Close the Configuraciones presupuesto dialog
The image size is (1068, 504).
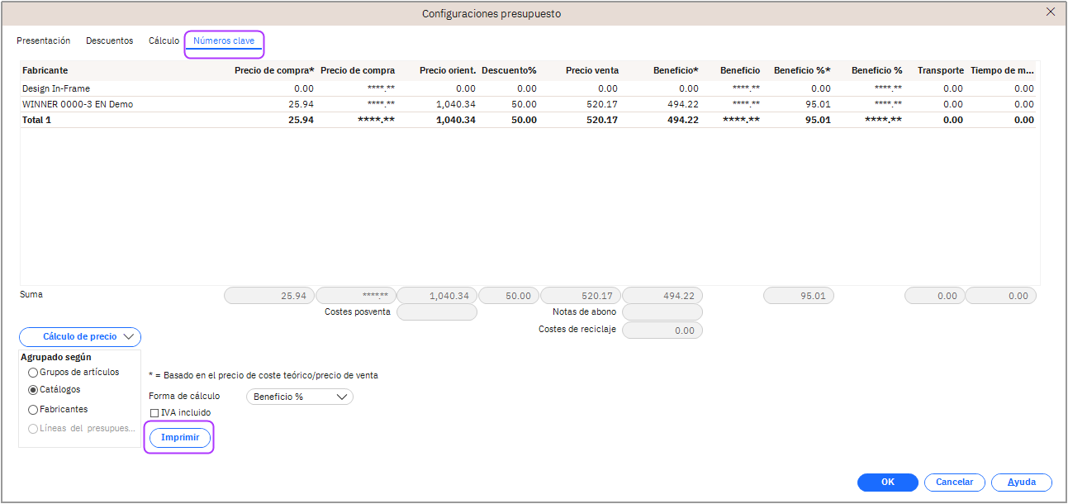1051,12
